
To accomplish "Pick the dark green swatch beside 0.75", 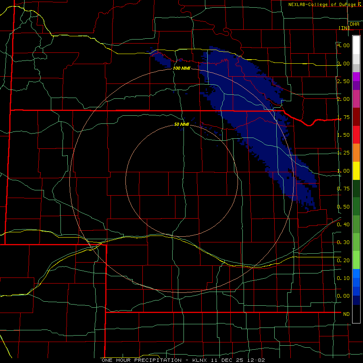I will click(356, 188).
